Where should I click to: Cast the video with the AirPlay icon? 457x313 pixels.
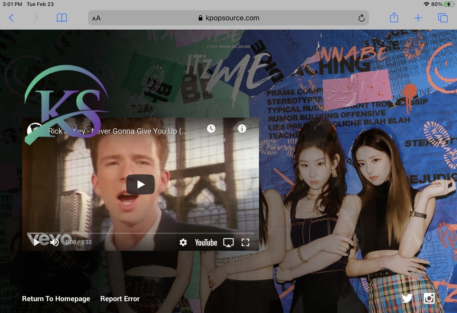coord(228,243)
